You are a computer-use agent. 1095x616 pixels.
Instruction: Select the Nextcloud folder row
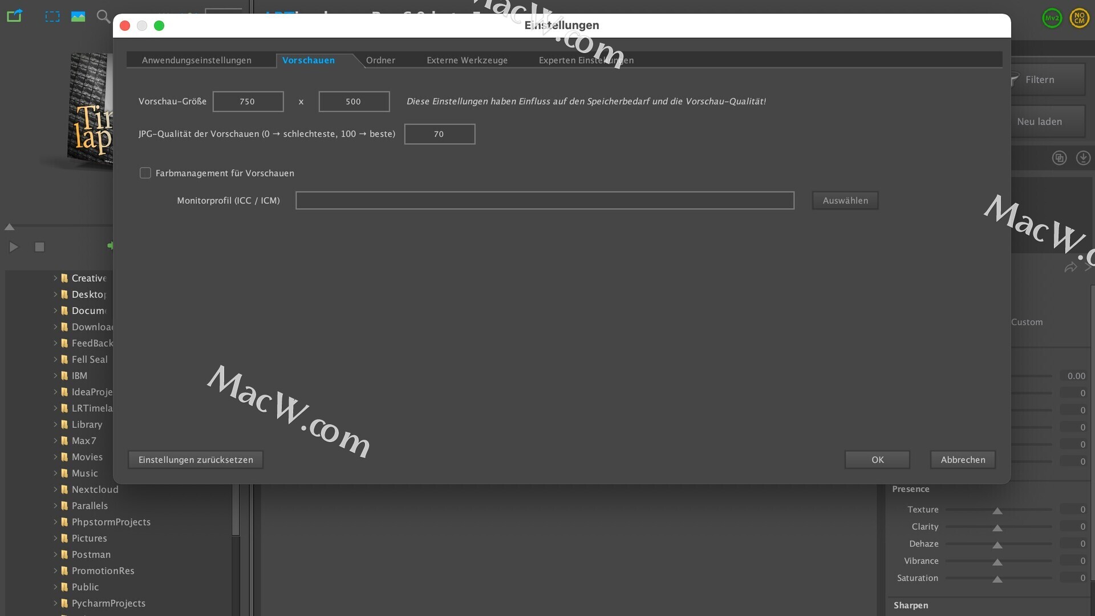click(x=95, y=489)
